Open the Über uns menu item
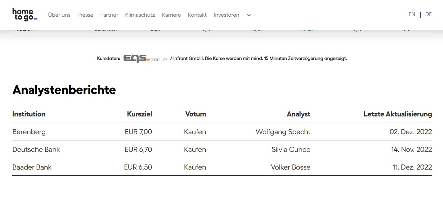 [x=59, y=15]
